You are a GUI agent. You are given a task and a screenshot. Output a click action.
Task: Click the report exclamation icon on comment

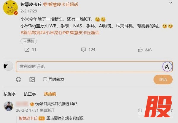tap(140, 110)
